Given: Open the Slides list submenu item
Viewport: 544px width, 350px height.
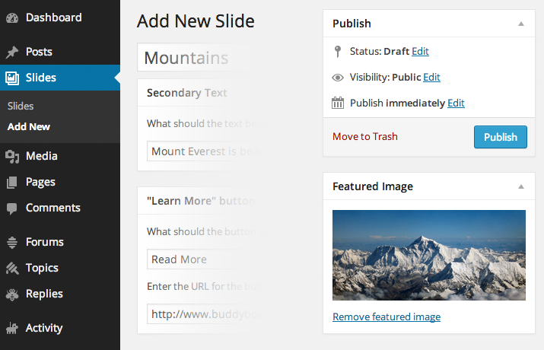Looking at the screenshot, I should pyautogui.click(x=21, y=107).
